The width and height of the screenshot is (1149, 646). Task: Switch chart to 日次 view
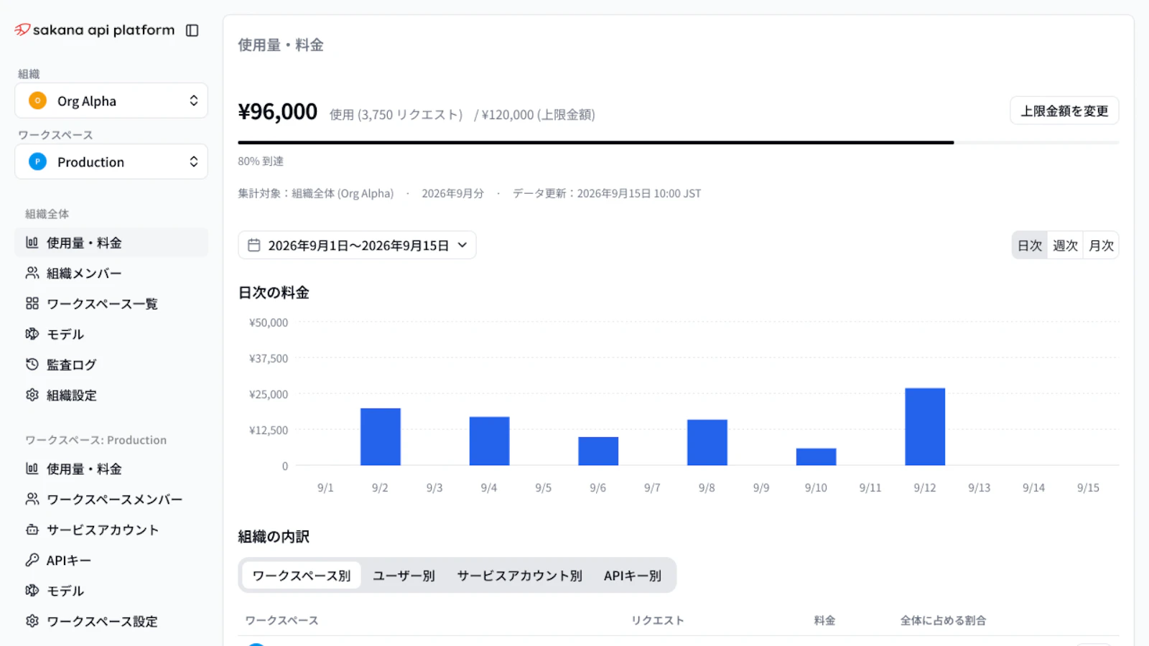tap(1030, 245)
